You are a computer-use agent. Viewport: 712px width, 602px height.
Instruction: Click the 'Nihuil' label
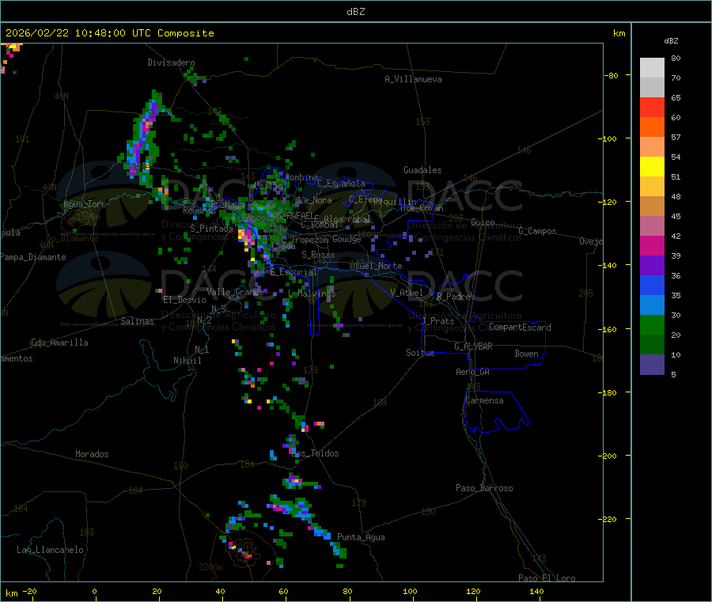(187, 361)
